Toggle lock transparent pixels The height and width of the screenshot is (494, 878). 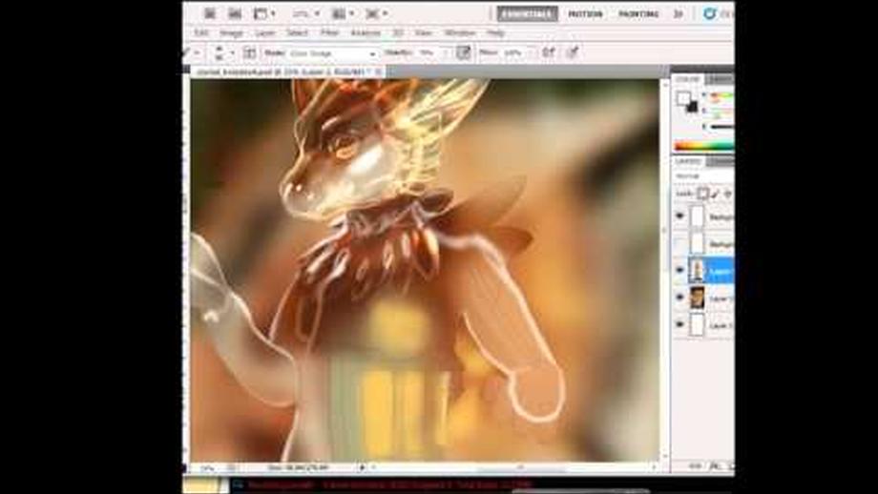click(702, 194)
